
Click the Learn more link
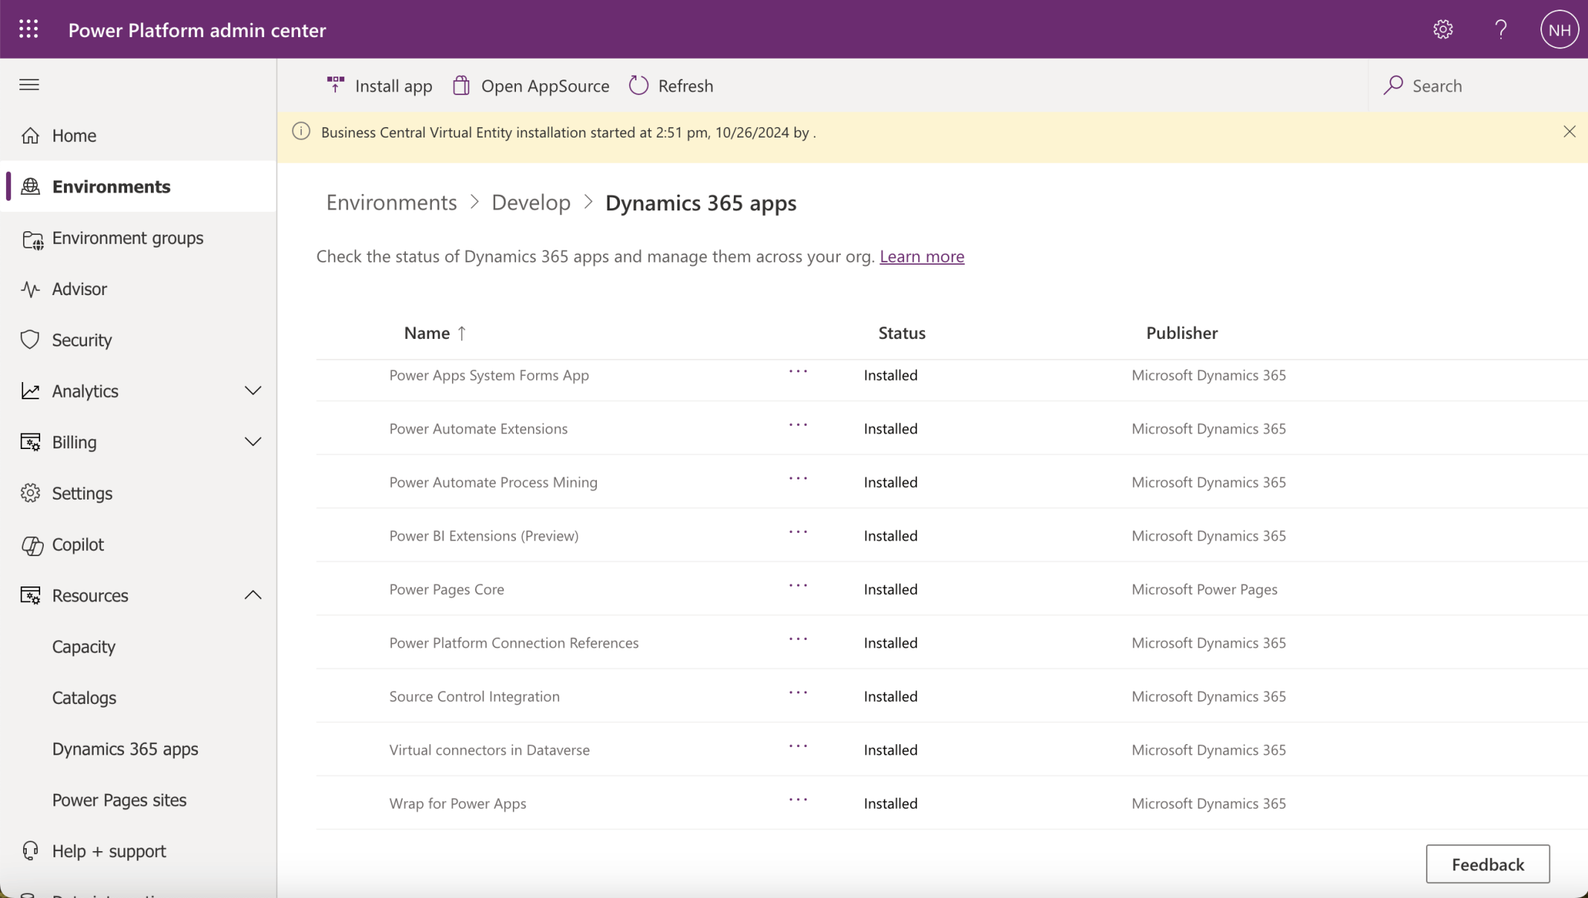click(921, 256)
